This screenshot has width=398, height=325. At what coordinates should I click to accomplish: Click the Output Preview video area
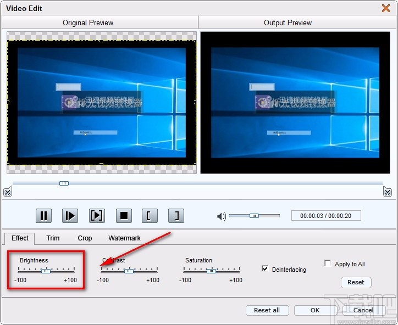295,103
